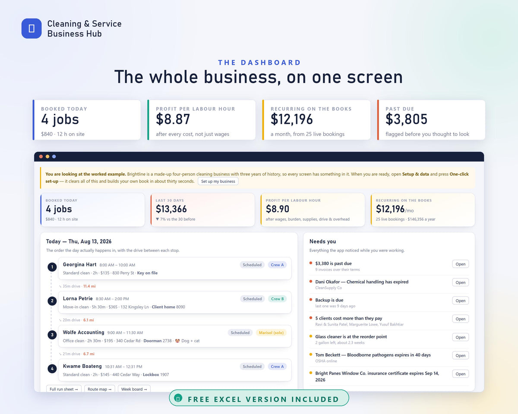518x414 pixels.
Task: Click the 2 gallon left, about 2.3 weeks text
Action: pyautogui.click(x=340, y=342)
